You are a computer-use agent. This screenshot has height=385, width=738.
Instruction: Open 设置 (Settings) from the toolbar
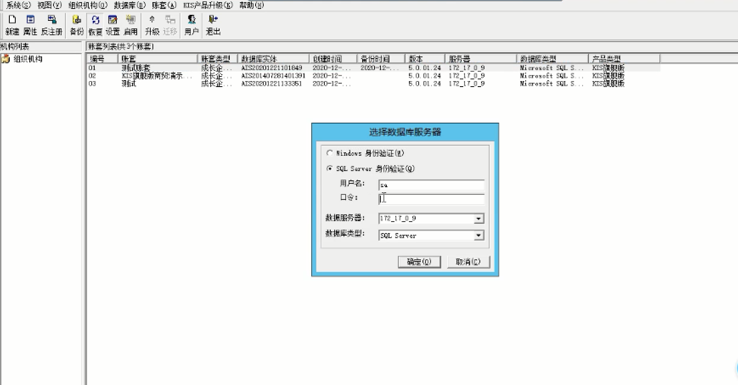pyautogui.click(x=113, y=25)
